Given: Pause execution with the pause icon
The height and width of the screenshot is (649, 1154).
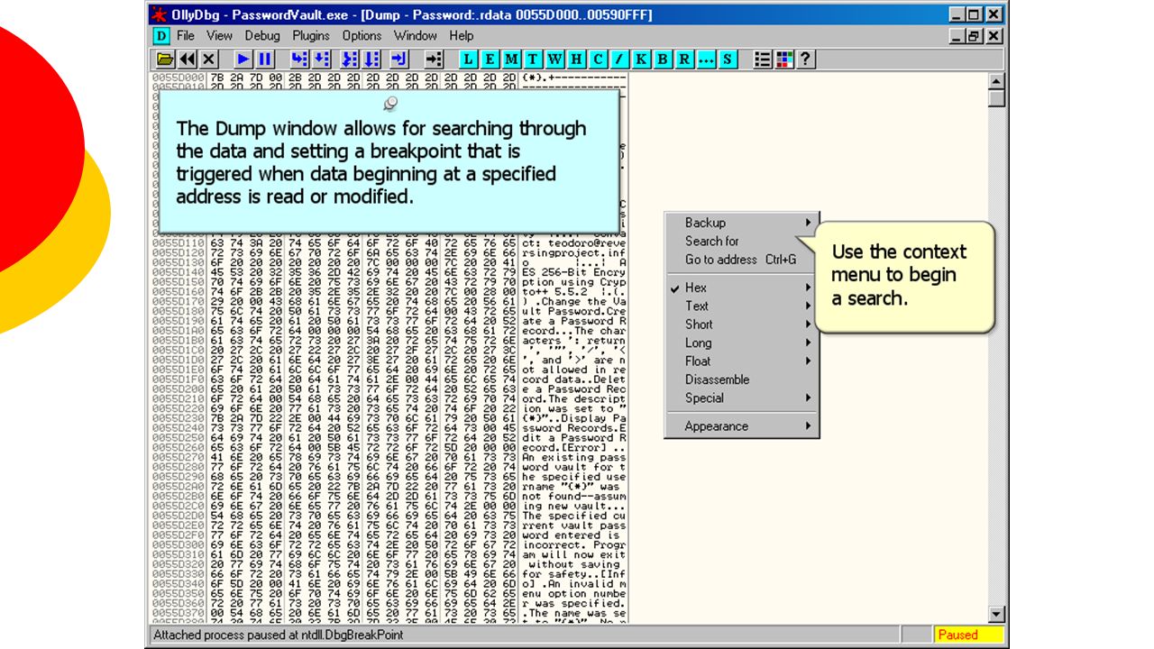Looking at the screenshot, I should coord(265,59).
